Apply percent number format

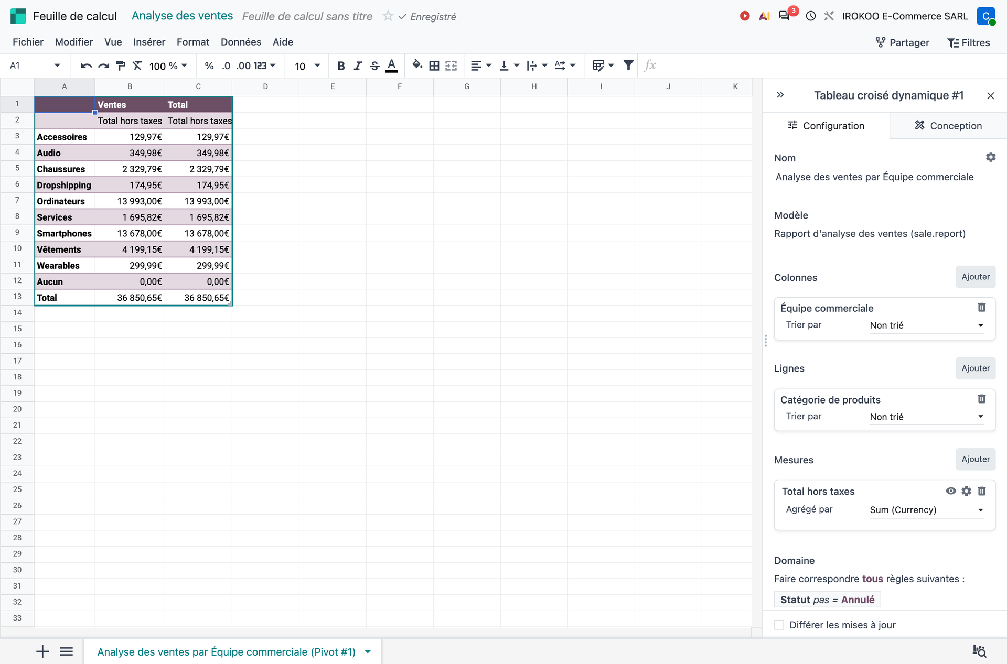point(209,66)
